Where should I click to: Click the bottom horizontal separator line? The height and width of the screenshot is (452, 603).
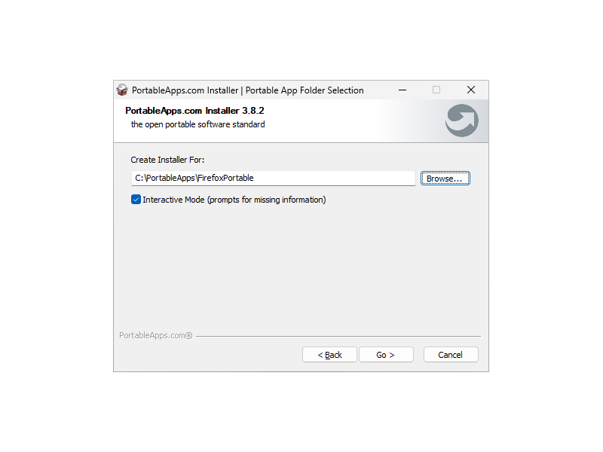(338, 336)
